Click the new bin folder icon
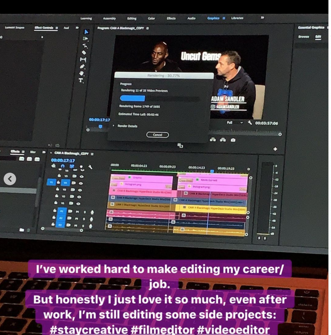331x335 pixels. coord(22,230)
